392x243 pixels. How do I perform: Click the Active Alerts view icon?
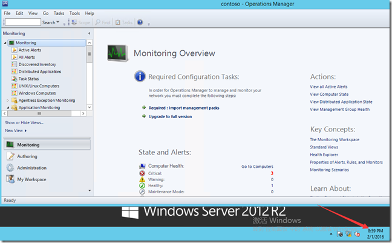tap(15, 50)
